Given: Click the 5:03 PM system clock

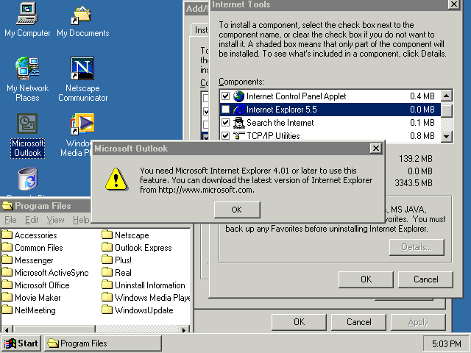Looking at the screenshot, I should point(446,343).
